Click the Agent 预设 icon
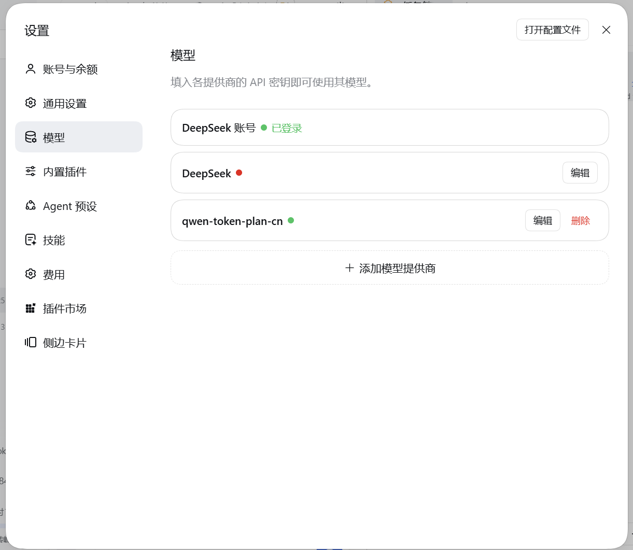633x550 pixels. [x=31, y=205]
